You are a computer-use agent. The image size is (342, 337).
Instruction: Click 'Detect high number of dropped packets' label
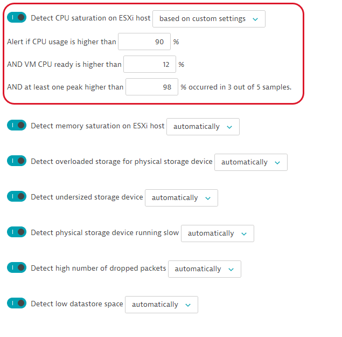tap(99, 269)
